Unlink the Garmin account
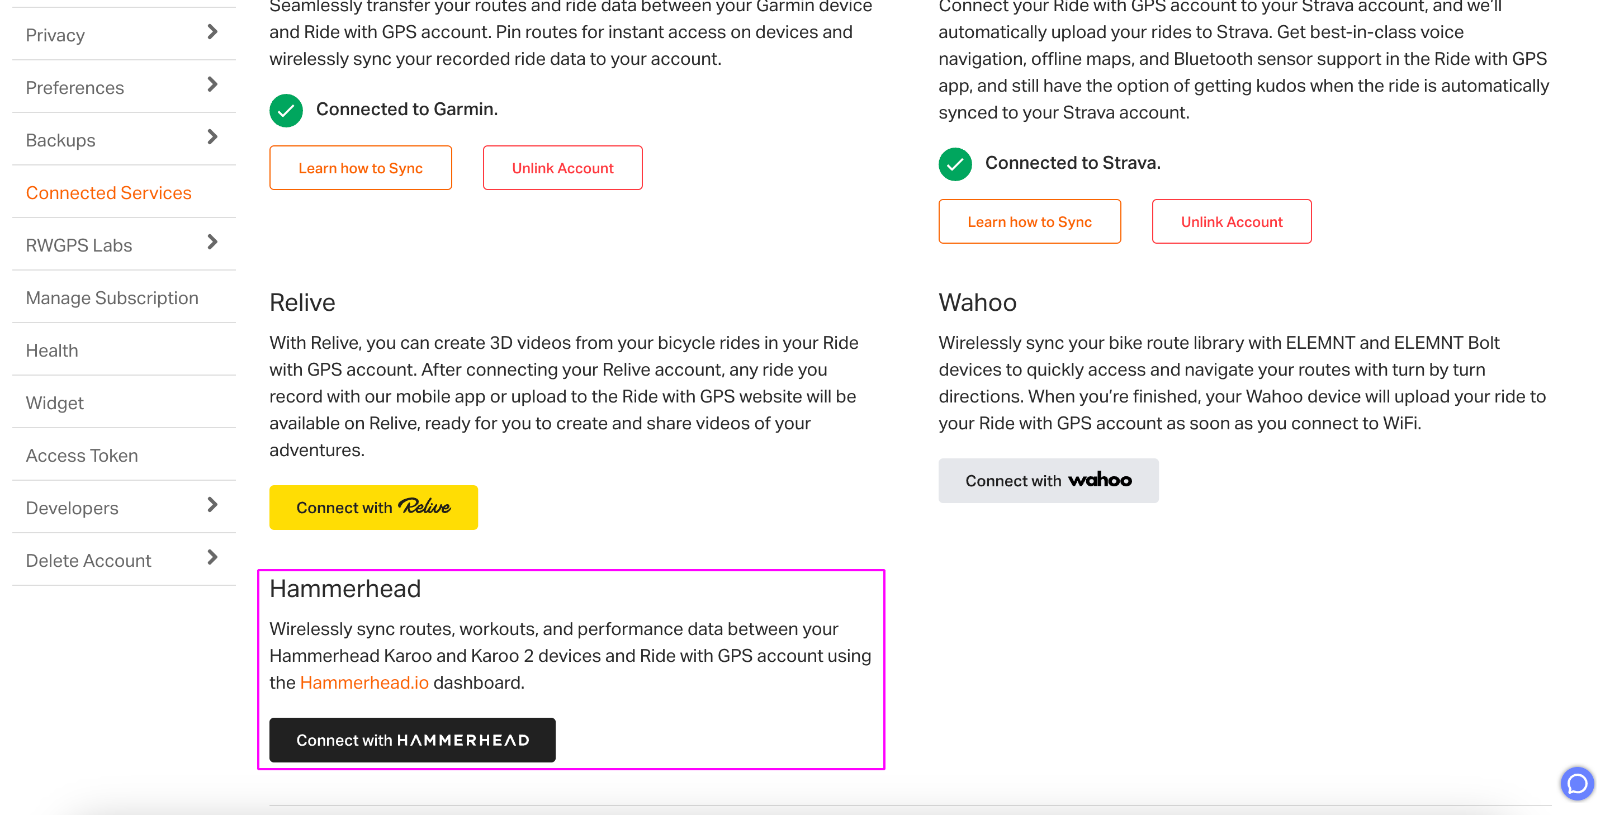This screenshot has height=815, width=1610. [562, 168]
